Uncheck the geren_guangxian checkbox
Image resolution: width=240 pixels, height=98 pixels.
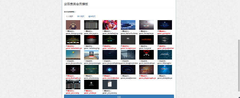coord(158,31)
